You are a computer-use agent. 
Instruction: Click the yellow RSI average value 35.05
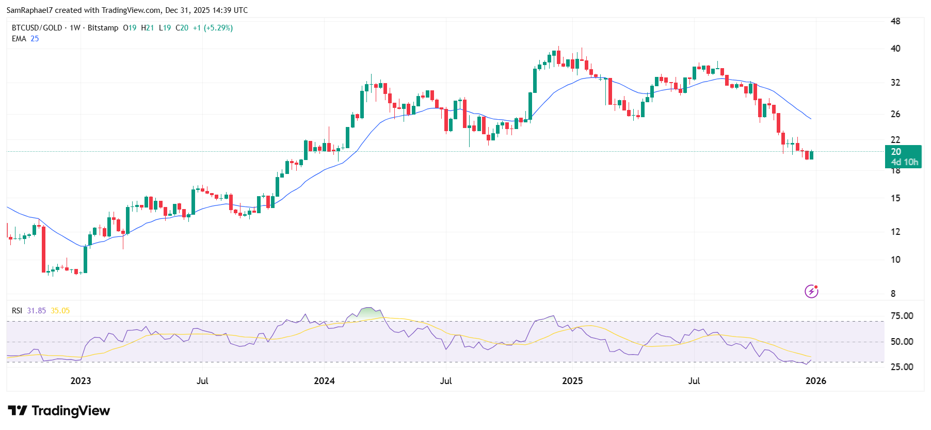tap(60, 311)
